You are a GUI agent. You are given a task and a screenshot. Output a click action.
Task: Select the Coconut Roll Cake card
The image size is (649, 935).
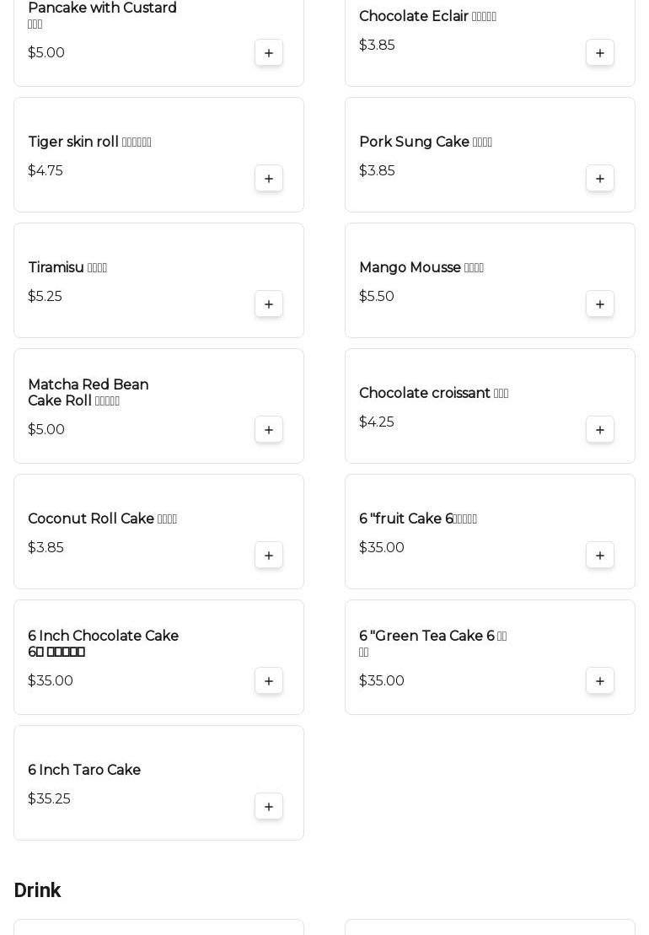(158, 531)
